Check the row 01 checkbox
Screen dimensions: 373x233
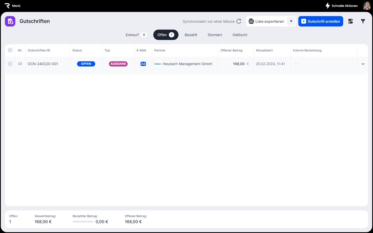[x=10, y=64]
